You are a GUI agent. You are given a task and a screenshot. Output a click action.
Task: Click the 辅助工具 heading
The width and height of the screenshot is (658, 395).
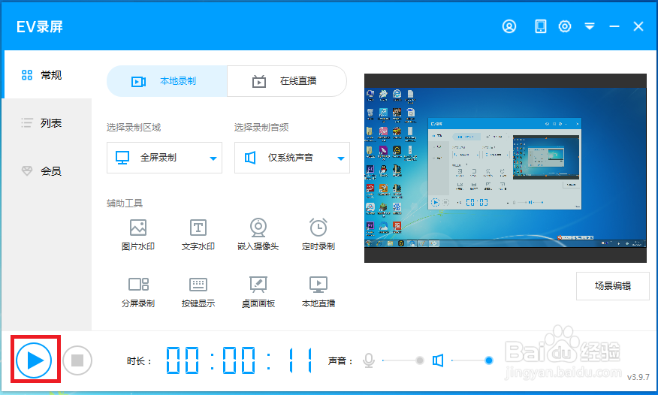point(125,204)
